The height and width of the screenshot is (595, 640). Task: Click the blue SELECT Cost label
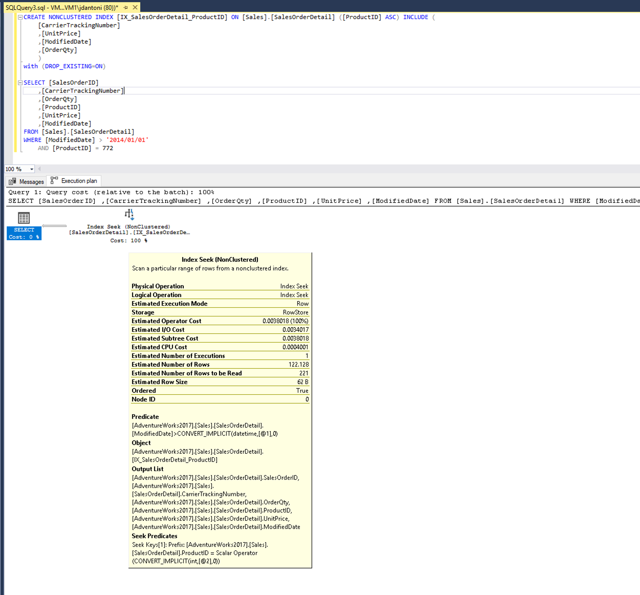(24, 233)
